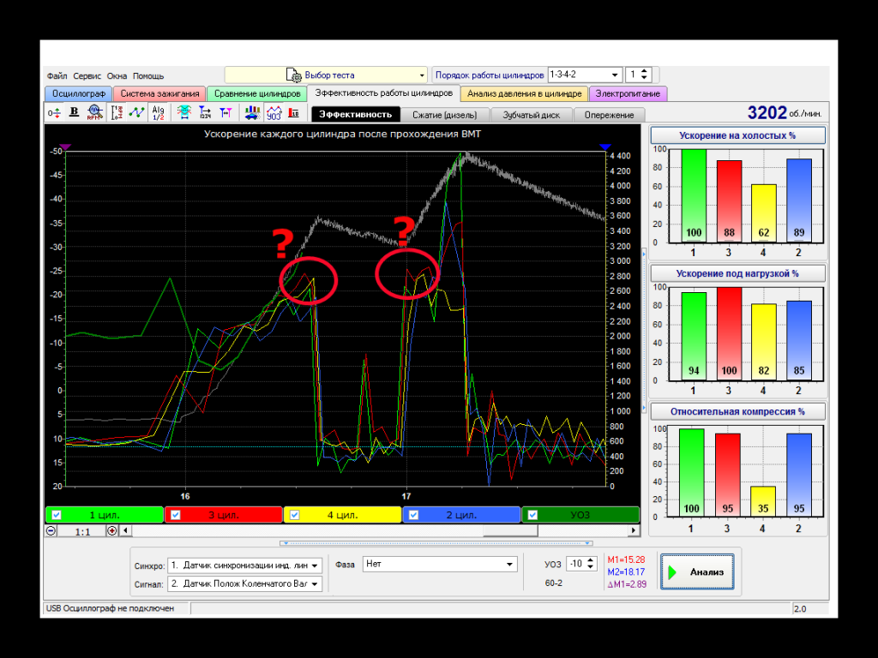The height and width of the screenshot is (658, 878).
Task: Click the blue-magenta paired markers icon
Action: (226, 113)
